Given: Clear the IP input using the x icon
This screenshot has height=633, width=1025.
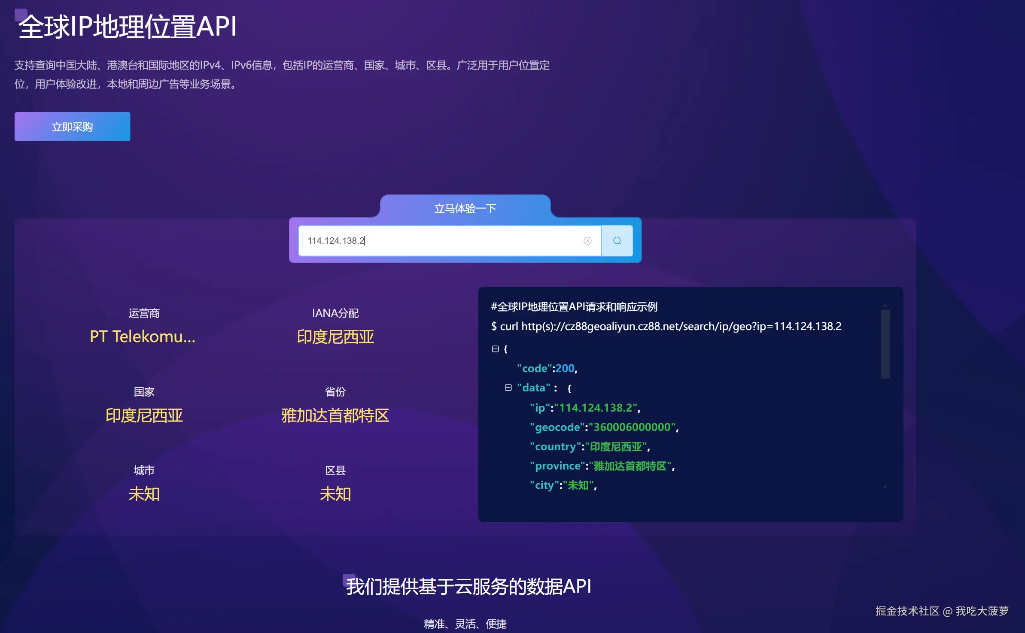Looking at the screenshot, I should (587, 241).
